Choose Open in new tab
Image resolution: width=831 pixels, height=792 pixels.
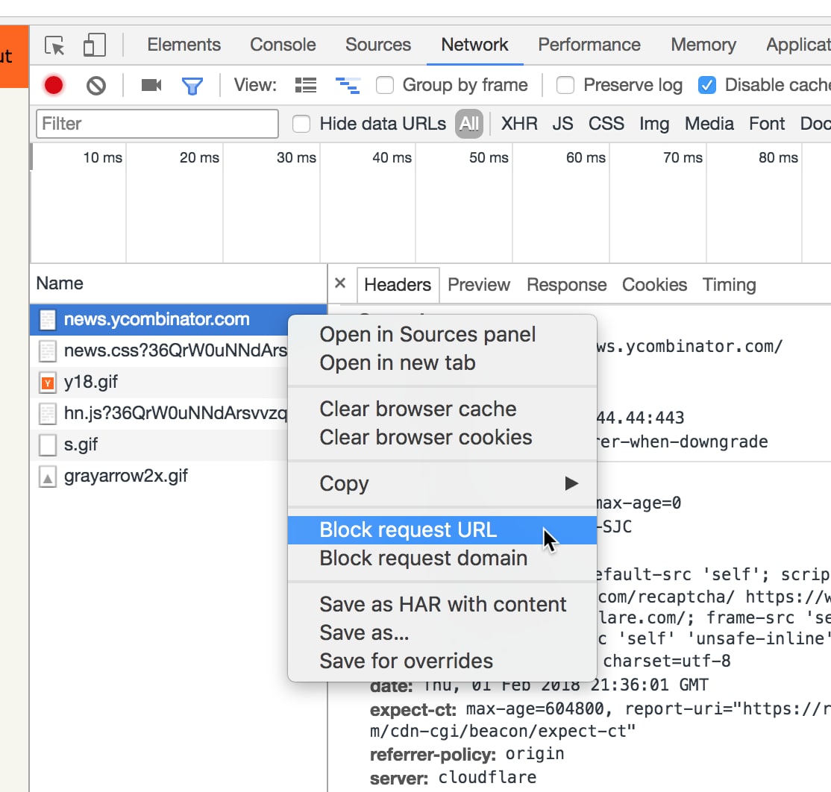[442, 363]
